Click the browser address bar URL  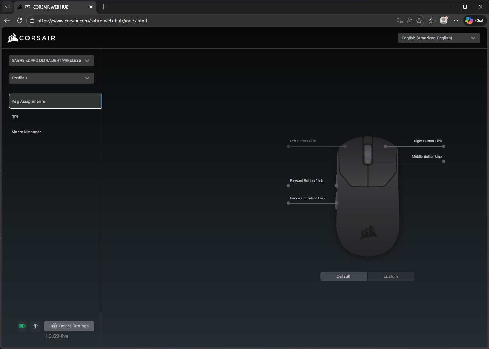(x=92, y=21)
